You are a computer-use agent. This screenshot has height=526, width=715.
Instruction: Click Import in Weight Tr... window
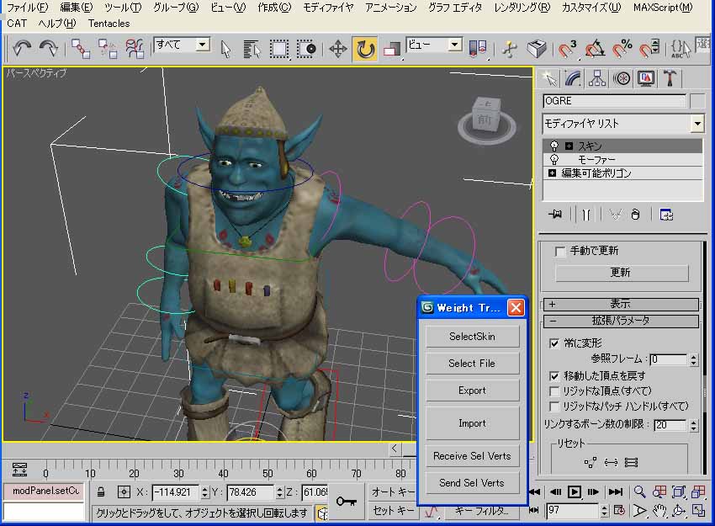472,423
